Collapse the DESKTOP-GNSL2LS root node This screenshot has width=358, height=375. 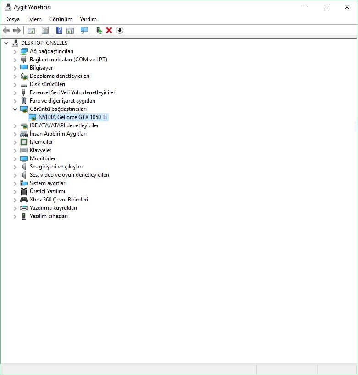click(6, 43)
